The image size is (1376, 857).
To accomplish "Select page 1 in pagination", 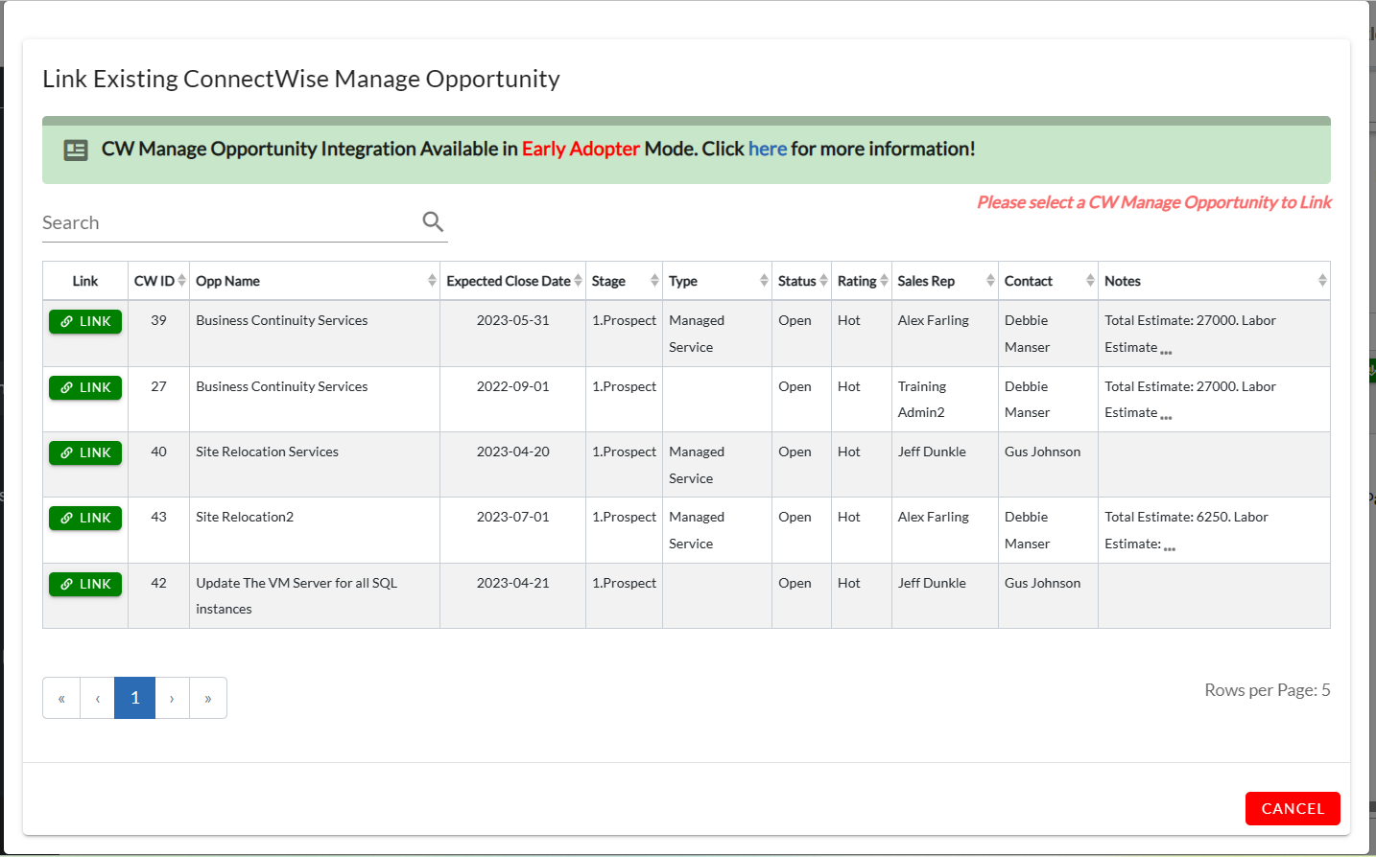I will point(135,698).
